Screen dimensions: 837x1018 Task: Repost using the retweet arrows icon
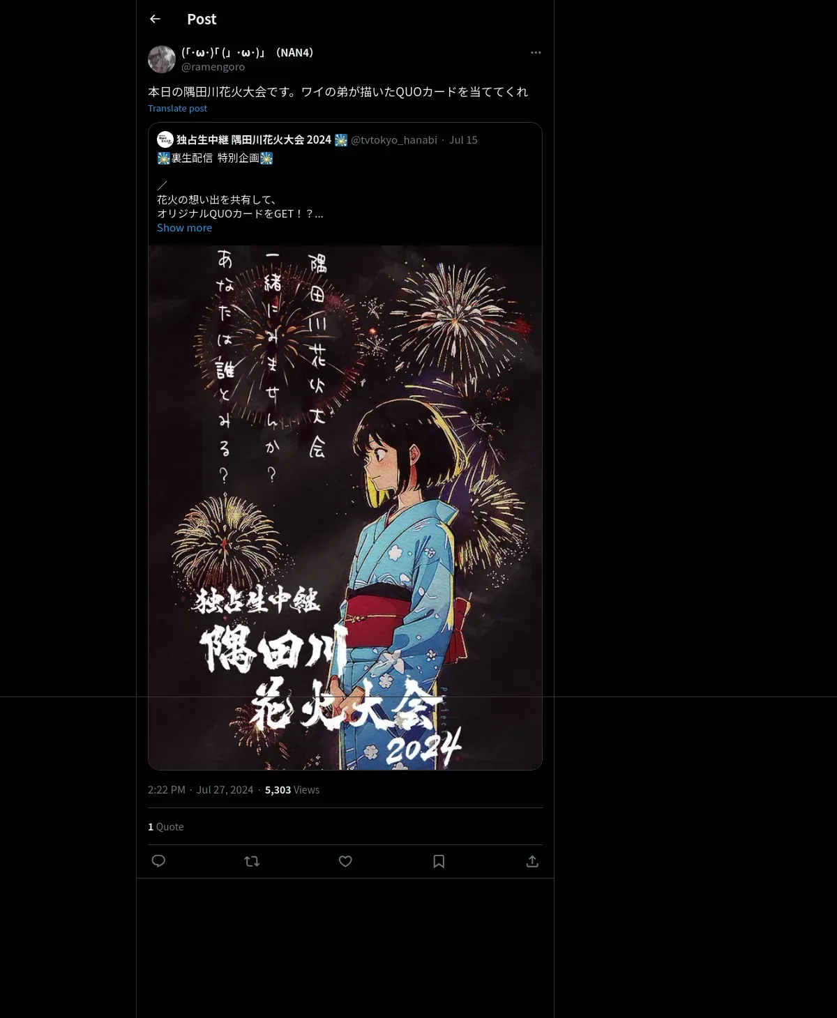tap(252, 861)
